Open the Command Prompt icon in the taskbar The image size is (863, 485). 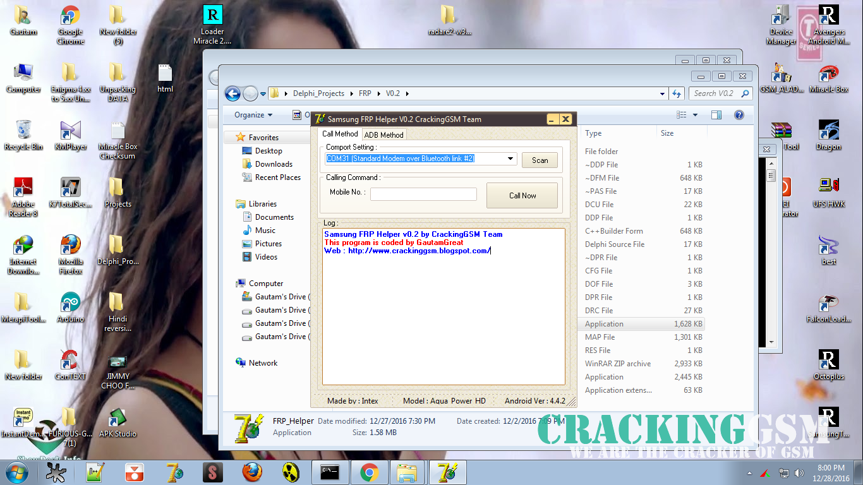pyautogui.click(x=330, y=472)
